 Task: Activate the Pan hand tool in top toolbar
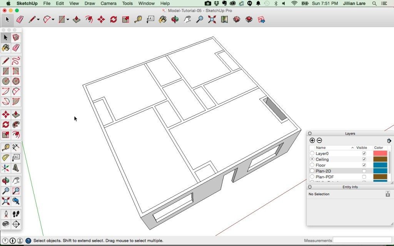point(187,19)
